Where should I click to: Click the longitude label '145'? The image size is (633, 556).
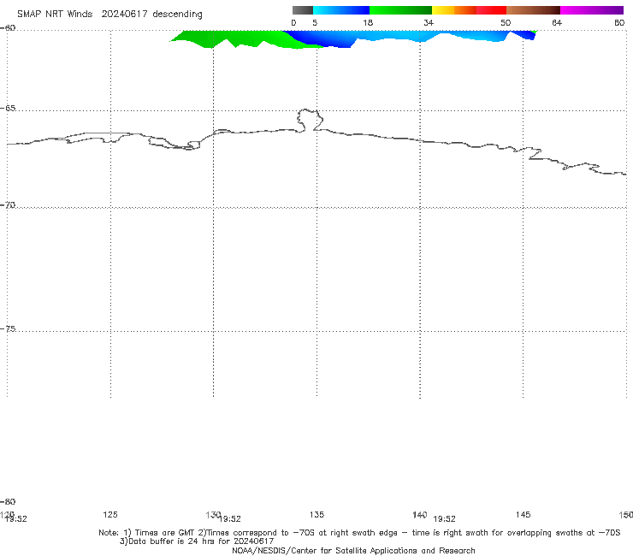(524, 514)
